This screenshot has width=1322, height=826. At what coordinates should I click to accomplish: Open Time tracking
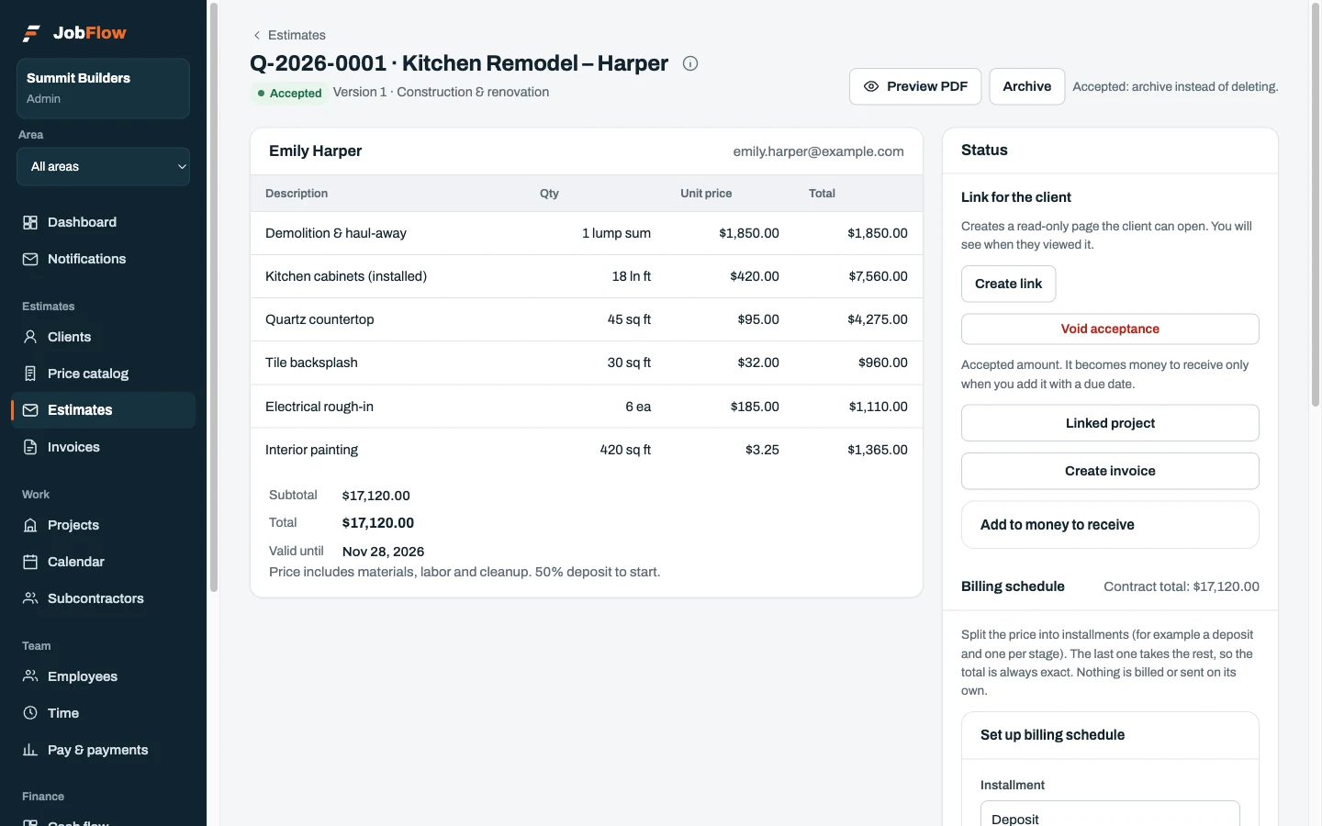[103, 713]
